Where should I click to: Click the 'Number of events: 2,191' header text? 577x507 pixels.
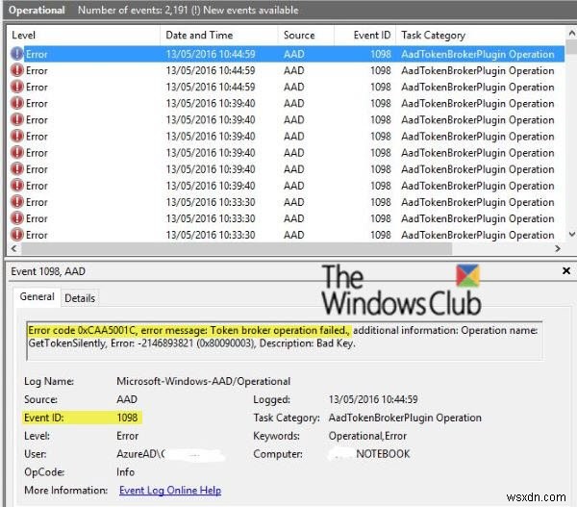(134, 11)
